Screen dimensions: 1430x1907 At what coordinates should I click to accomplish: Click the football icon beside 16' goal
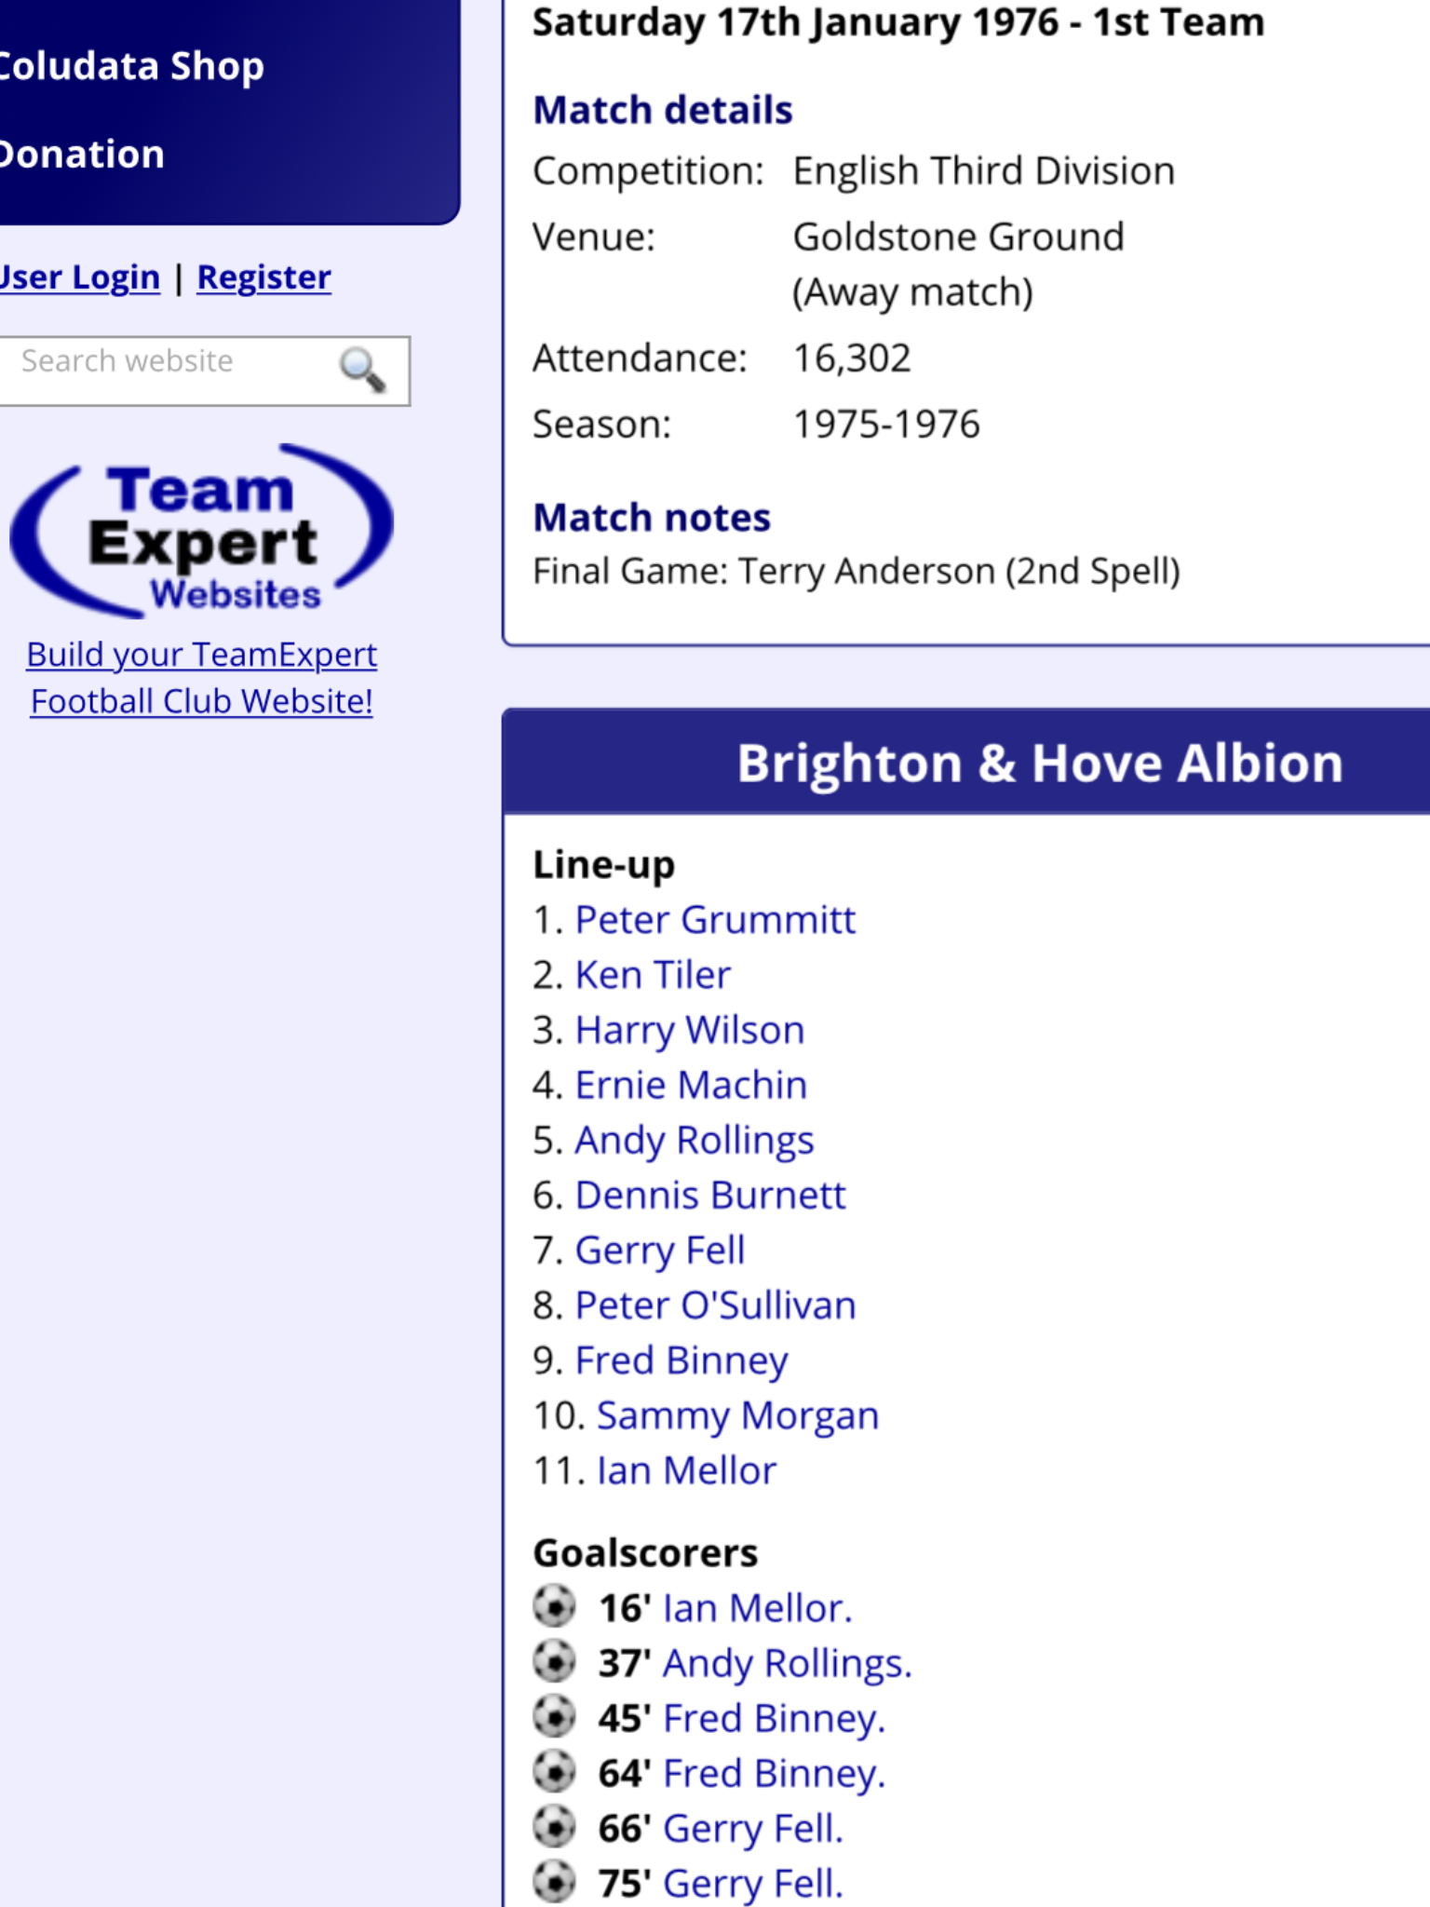pyautogui.click(x=555, y=1607)
